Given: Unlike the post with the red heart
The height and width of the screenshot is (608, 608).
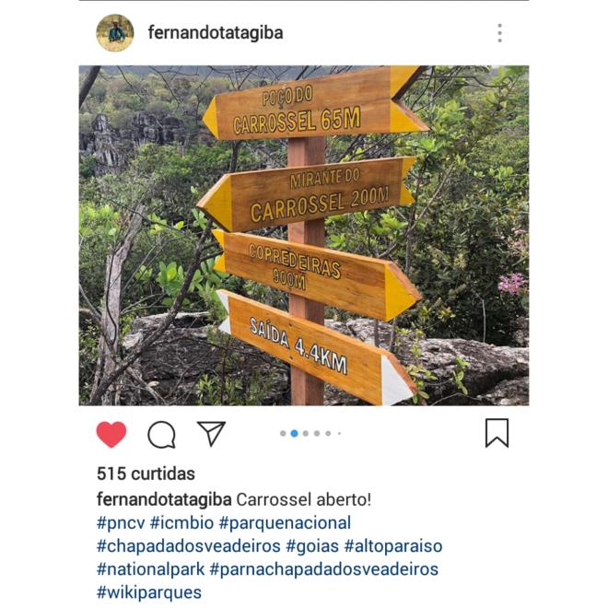Looking at the screenshot, I should coord(111,434).
